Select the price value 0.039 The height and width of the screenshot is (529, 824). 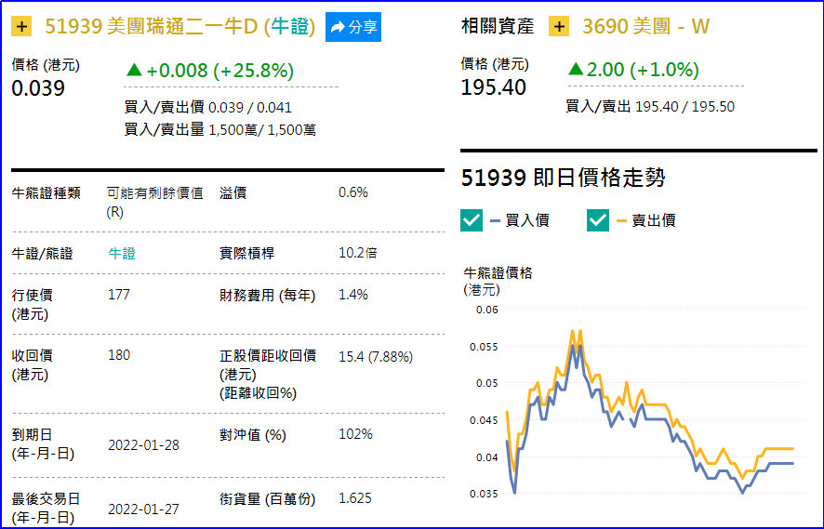tap(38, 88)
